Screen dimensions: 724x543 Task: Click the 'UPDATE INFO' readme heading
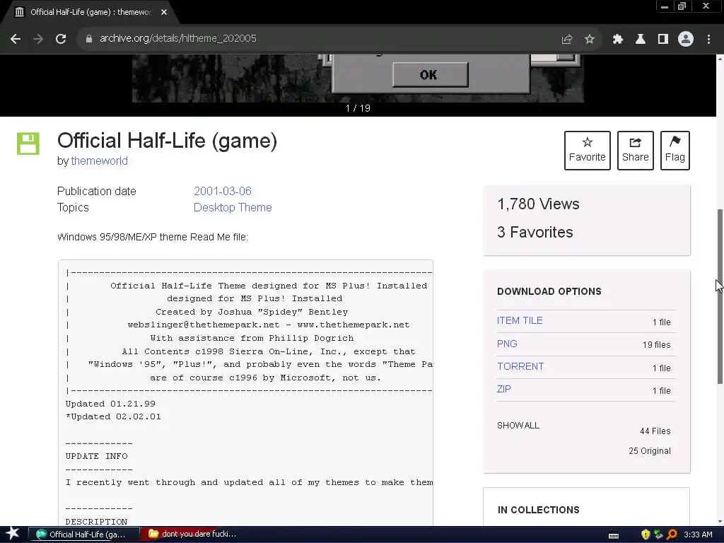pyautogui.click(x=96, y=456)
